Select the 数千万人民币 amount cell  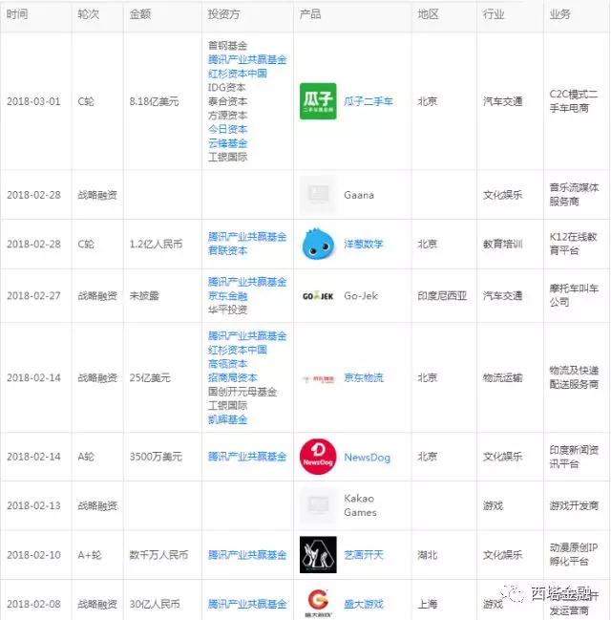[158, 555]
